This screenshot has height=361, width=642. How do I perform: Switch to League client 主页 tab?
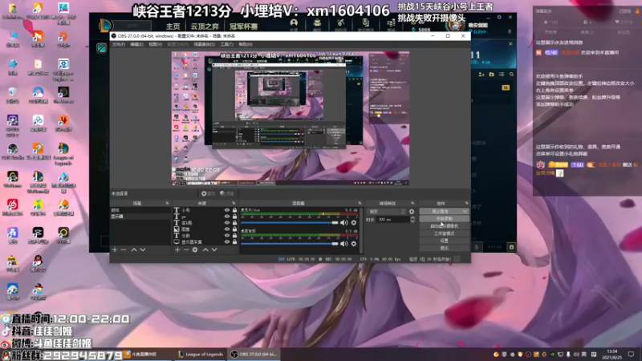coord(173,26)
